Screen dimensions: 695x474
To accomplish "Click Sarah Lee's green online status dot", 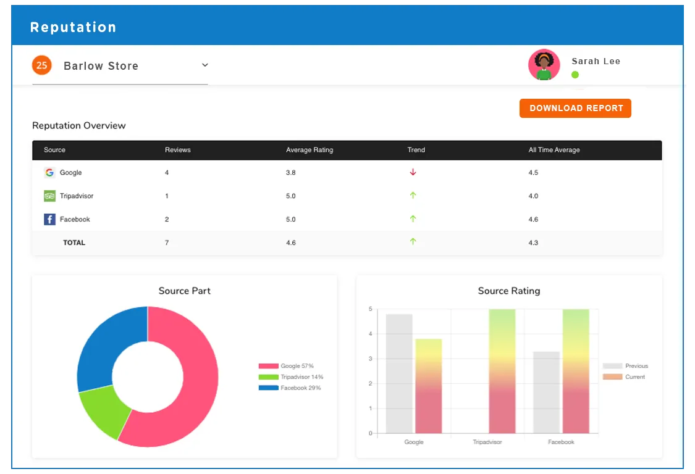I will tap(575, 74).
